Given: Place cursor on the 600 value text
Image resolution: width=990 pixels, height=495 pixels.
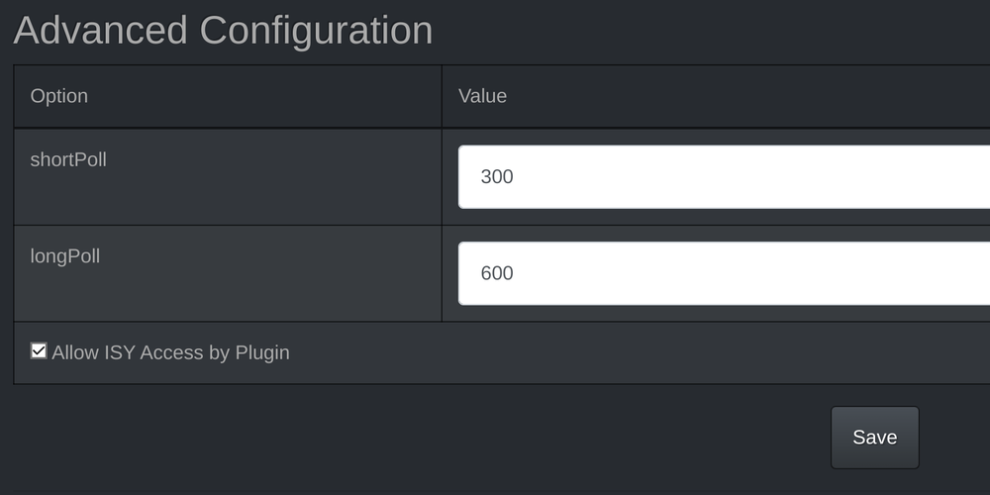Looking at the screenshot, I should coord(497,273).
